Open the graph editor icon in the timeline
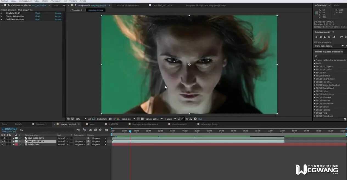 click(x=106, y=130)
